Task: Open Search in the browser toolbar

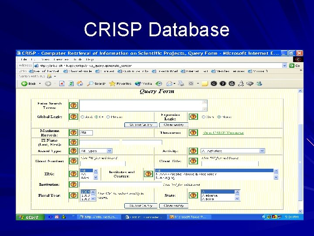Action: tap(96, 83)
